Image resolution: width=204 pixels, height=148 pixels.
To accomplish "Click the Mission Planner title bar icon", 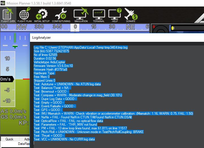I will [3, 3].
